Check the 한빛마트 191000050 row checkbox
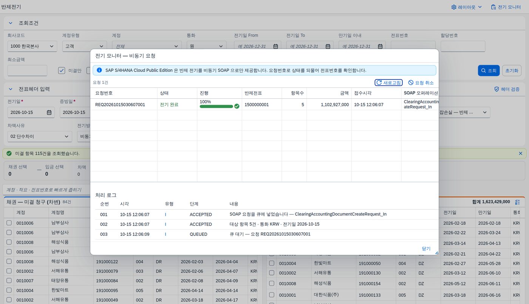The width and height of the screenshot is (529, 304). click(x=271, y=263)
